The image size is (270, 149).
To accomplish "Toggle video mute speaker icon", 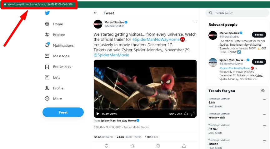I will coord(186,114).
